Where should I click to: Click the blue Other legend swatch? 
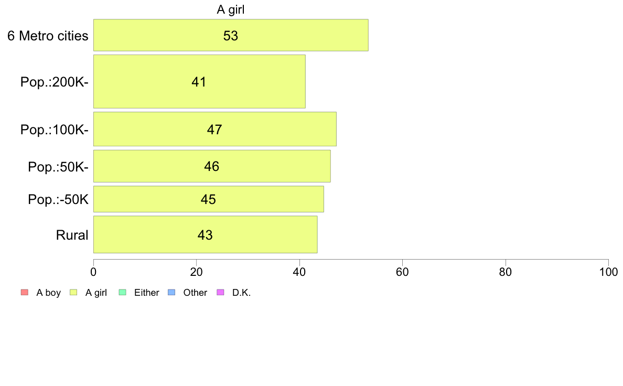[x=171, y=292]
